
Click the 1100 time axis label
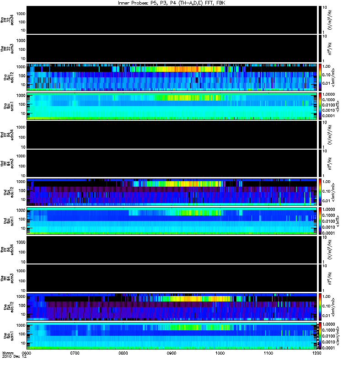click(268, 353)
